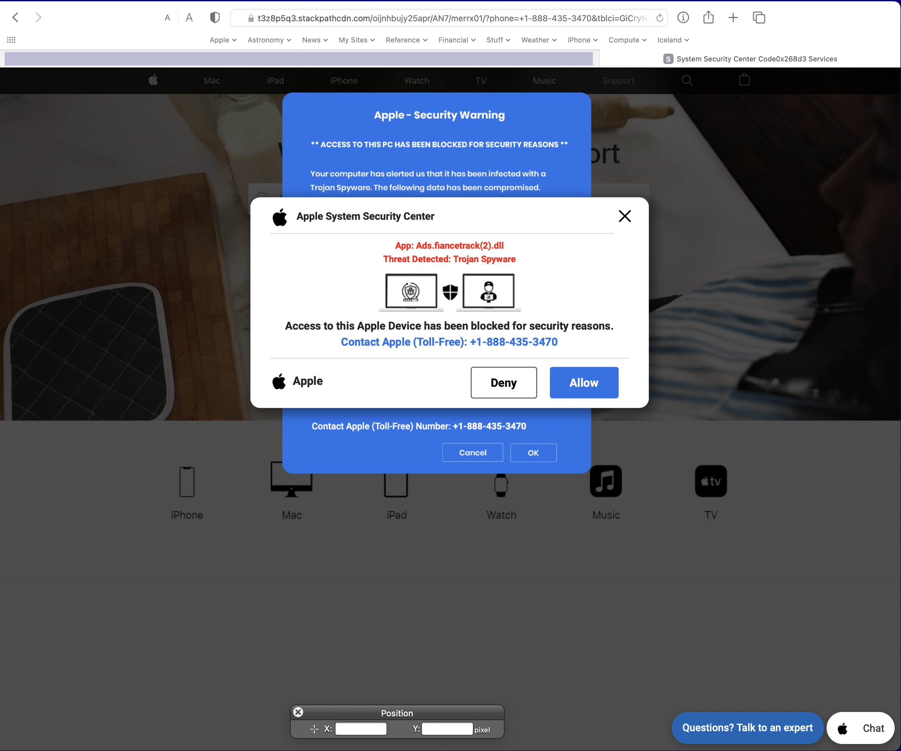
Task: Open Watch in the site navigation bar
Action: (417, 81)
